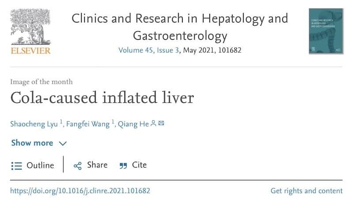353x201 pixels.
Task: Select the Share option text
Action: [97, 165]
